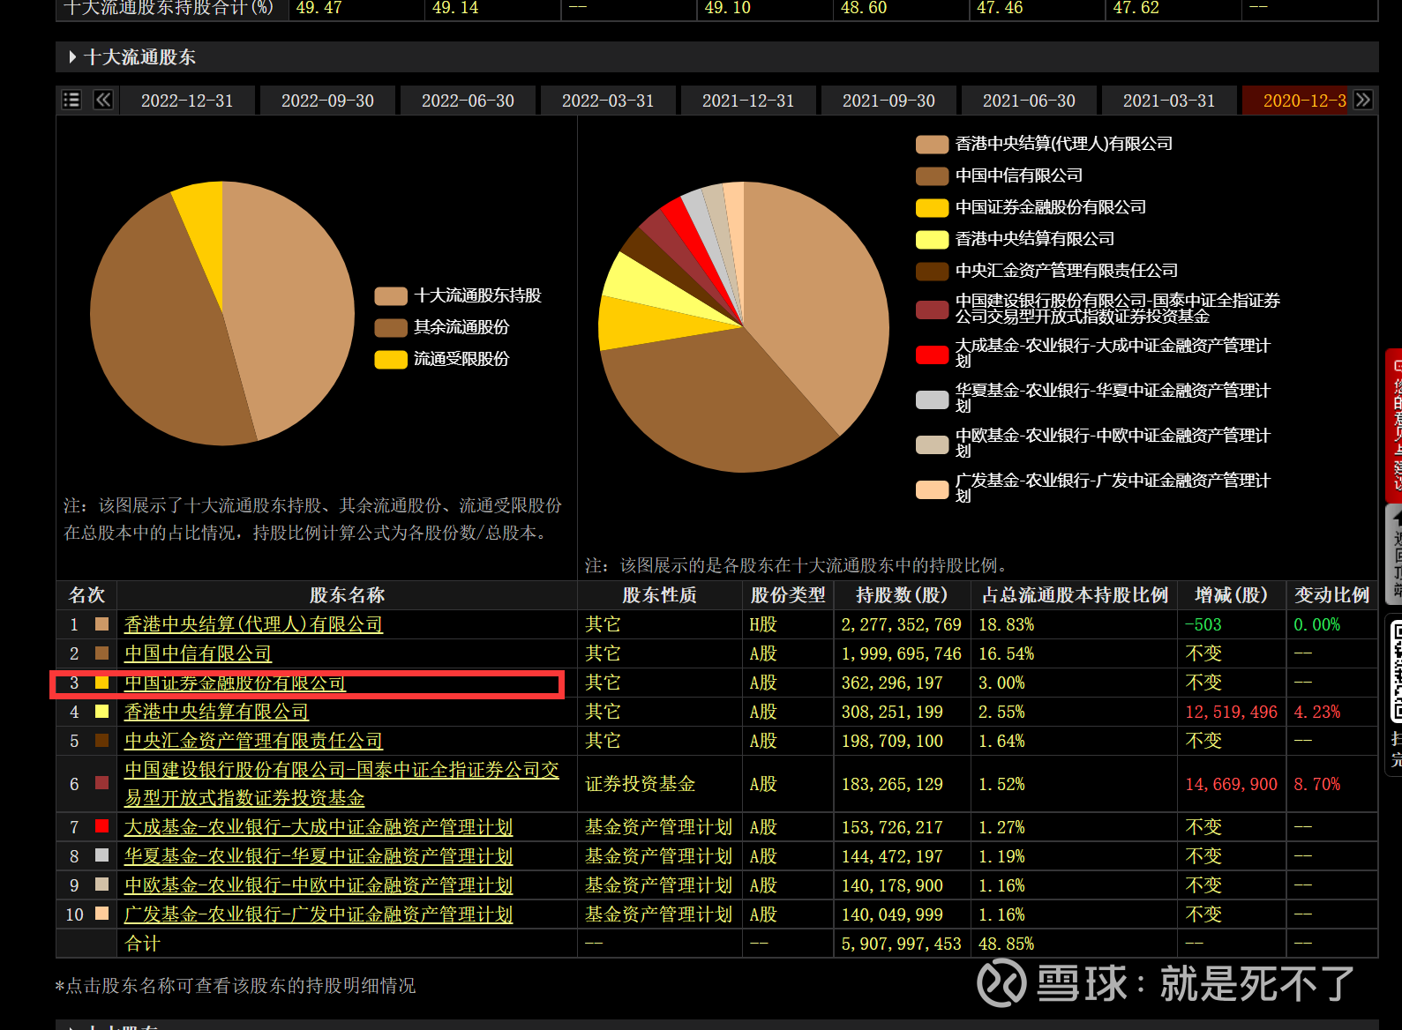1402x1030 pixels.
Task: Switch to the 2022-12-31 date tab
Action: coord(187,101)
